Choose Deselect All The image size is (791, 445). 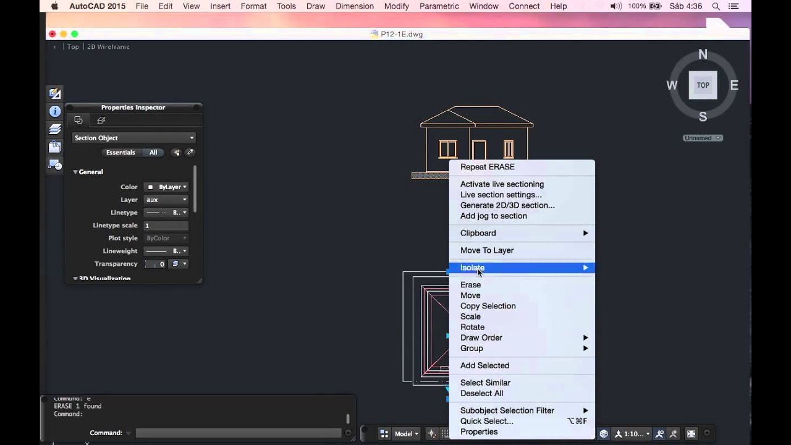522,393
